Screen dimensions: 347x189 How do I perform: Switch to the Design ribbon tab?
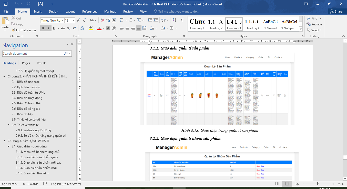[x=53, y=11]
